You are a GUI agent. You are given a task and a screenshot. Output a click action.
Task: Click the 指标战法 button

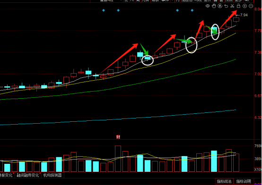coord(224,181)
